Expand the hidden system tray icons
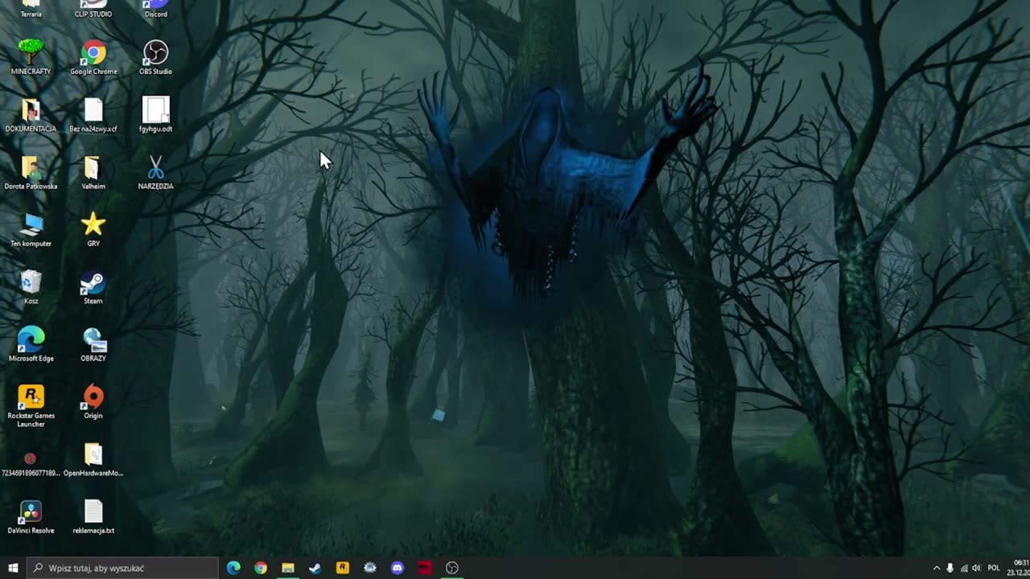1030x579 pixels. coord(937,568)
